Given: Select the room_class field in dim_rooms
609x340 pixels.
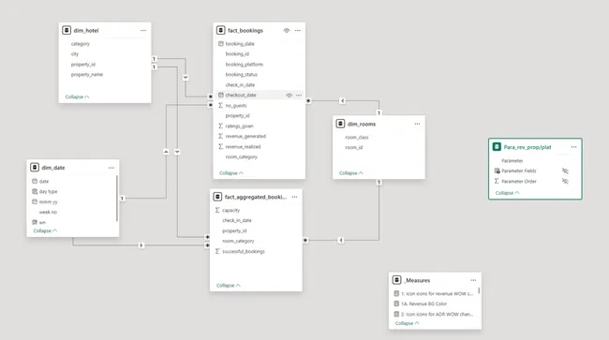Looking at the screenshot, I should click(357, 138).
